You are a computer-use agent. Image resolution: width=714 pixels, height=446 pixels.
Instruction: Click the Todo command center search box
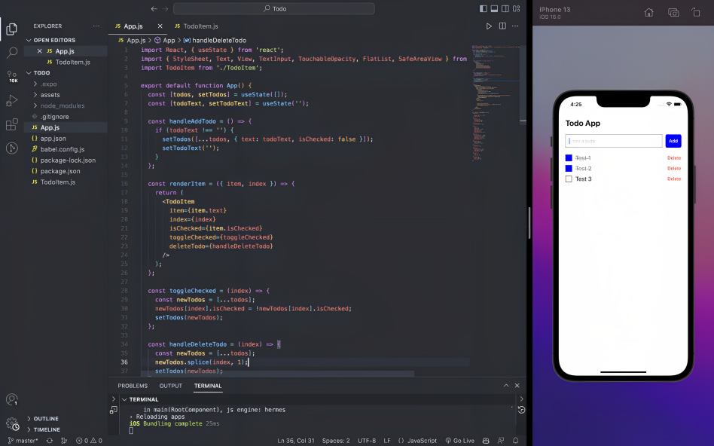click(x=274, y=8)
